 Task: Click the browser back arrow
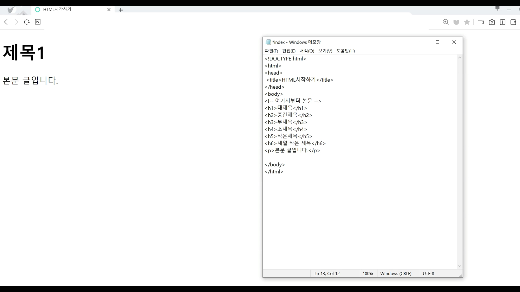pos(6,22)
